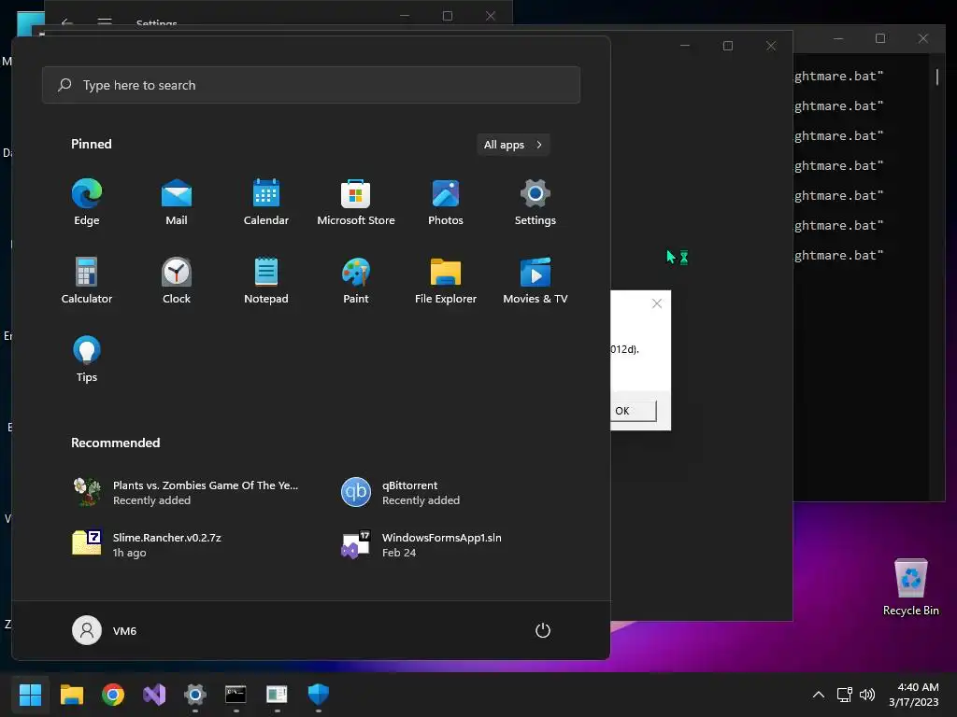Open the network icon in system tray
This screenshot has height=717, width=957.
[x=844, y=695]
